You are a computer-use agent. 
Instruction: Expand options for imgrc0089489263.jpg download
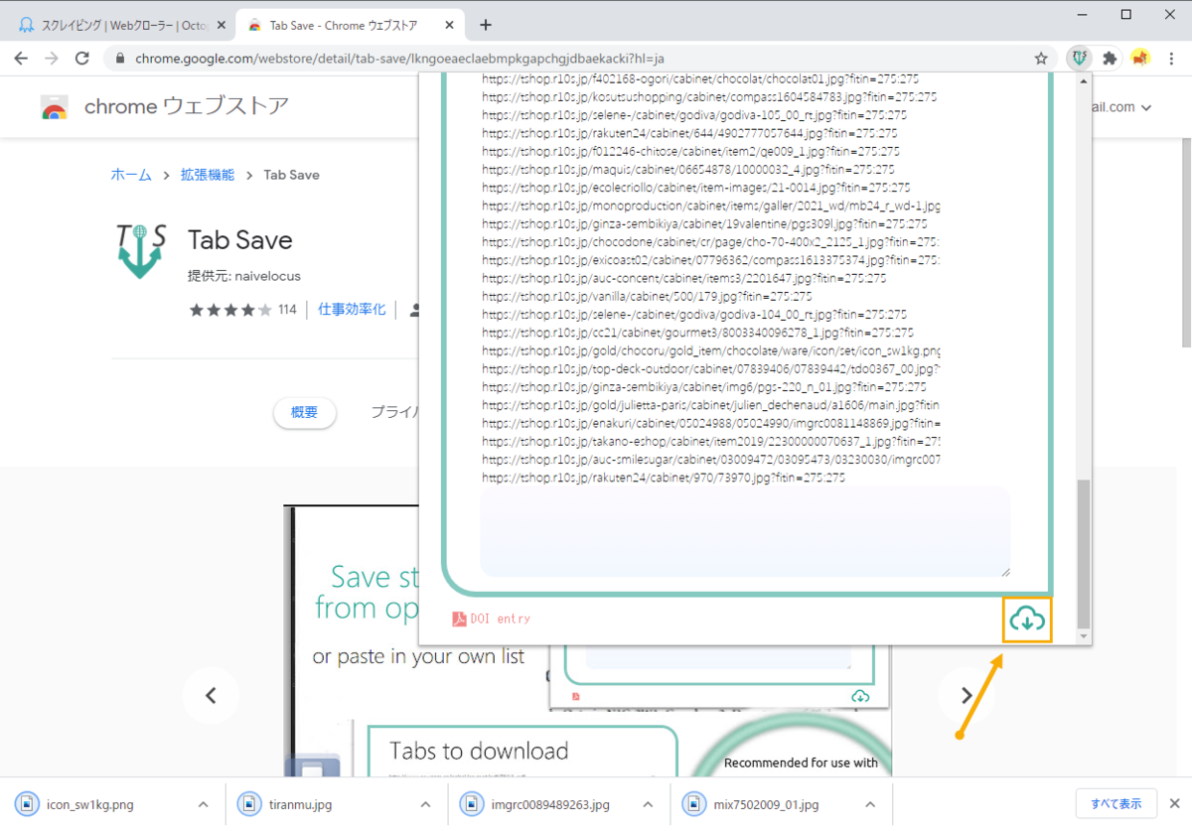648,804
